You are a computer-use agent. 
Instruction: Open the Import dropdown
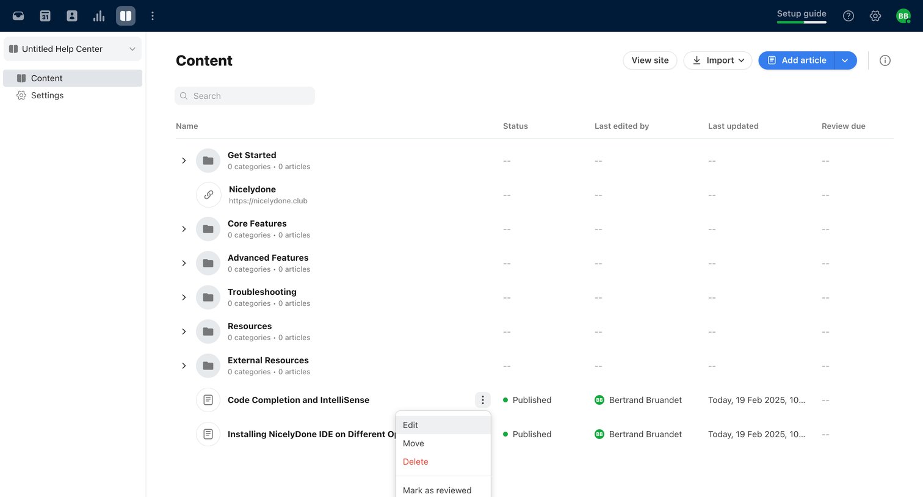click(x=718, y=60)
